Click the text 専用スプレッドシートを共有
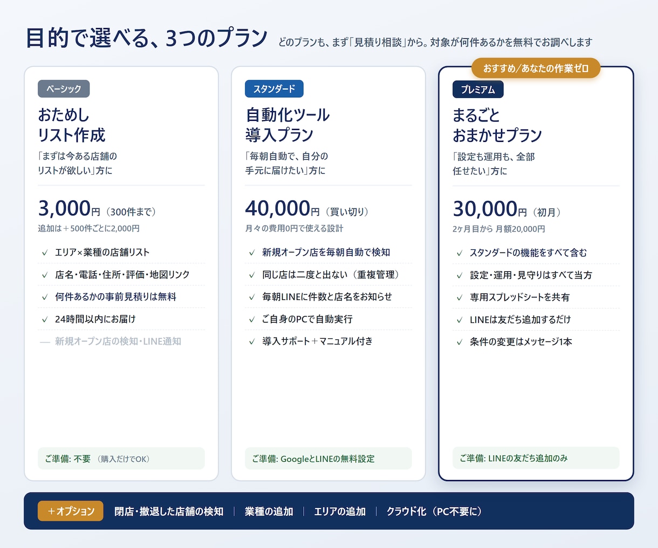This screenshot has width=658, height=548. click(x=520, y=297)
